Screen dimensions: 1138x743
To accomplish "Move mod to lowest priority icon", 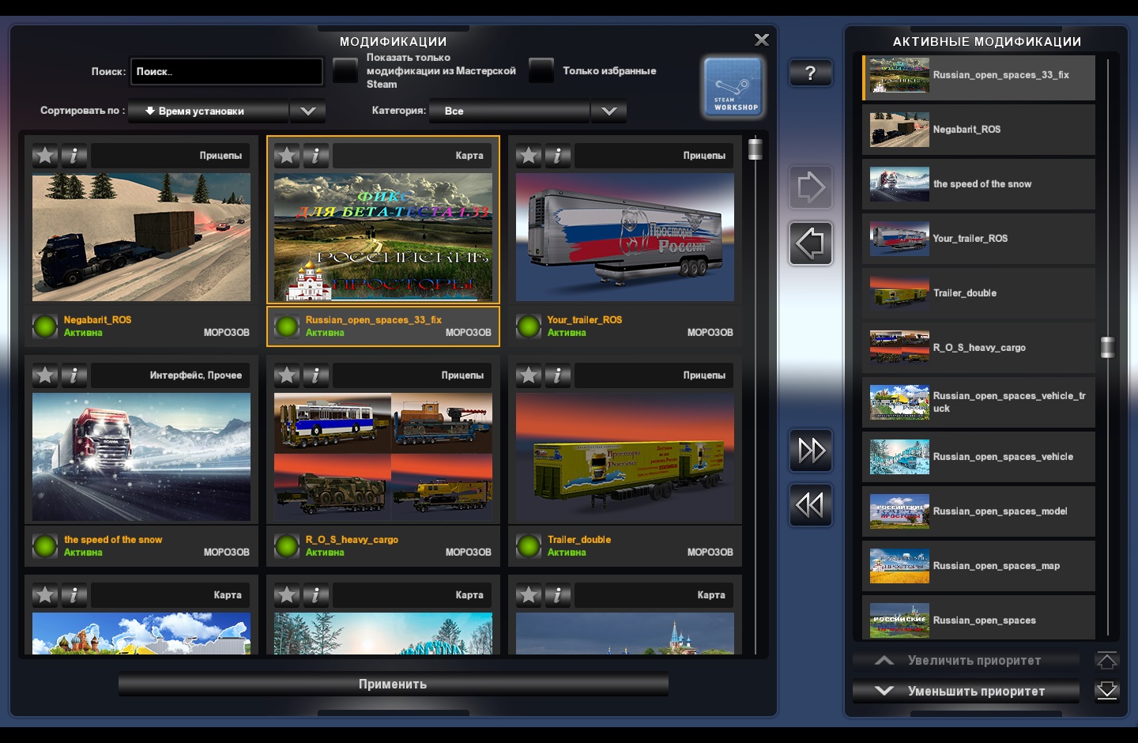I will [x=1107, y=691].
